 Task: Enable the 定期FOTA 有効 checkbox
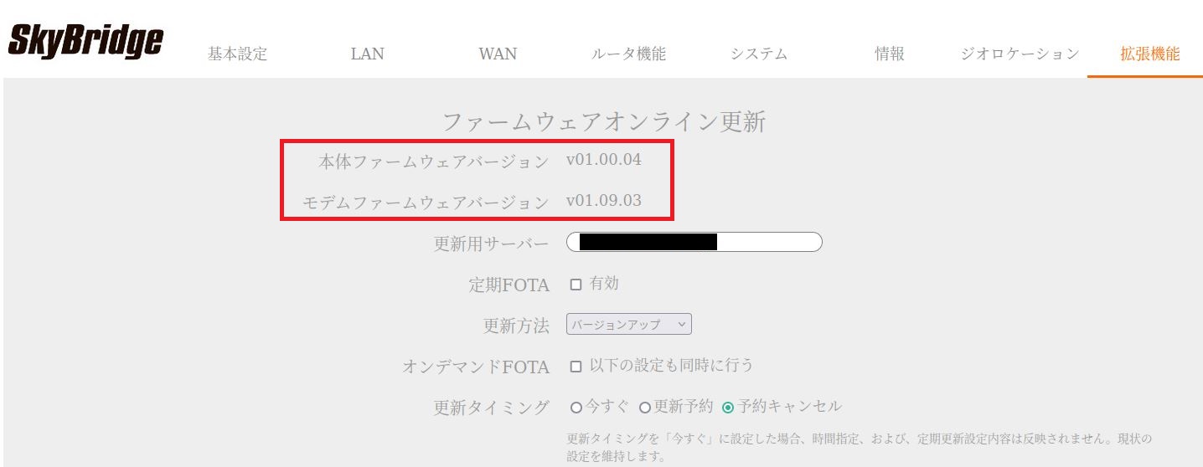576,285
